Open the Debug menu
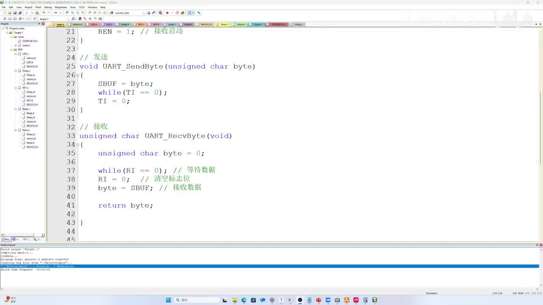543x305 pixels. [x=48, y=7]
